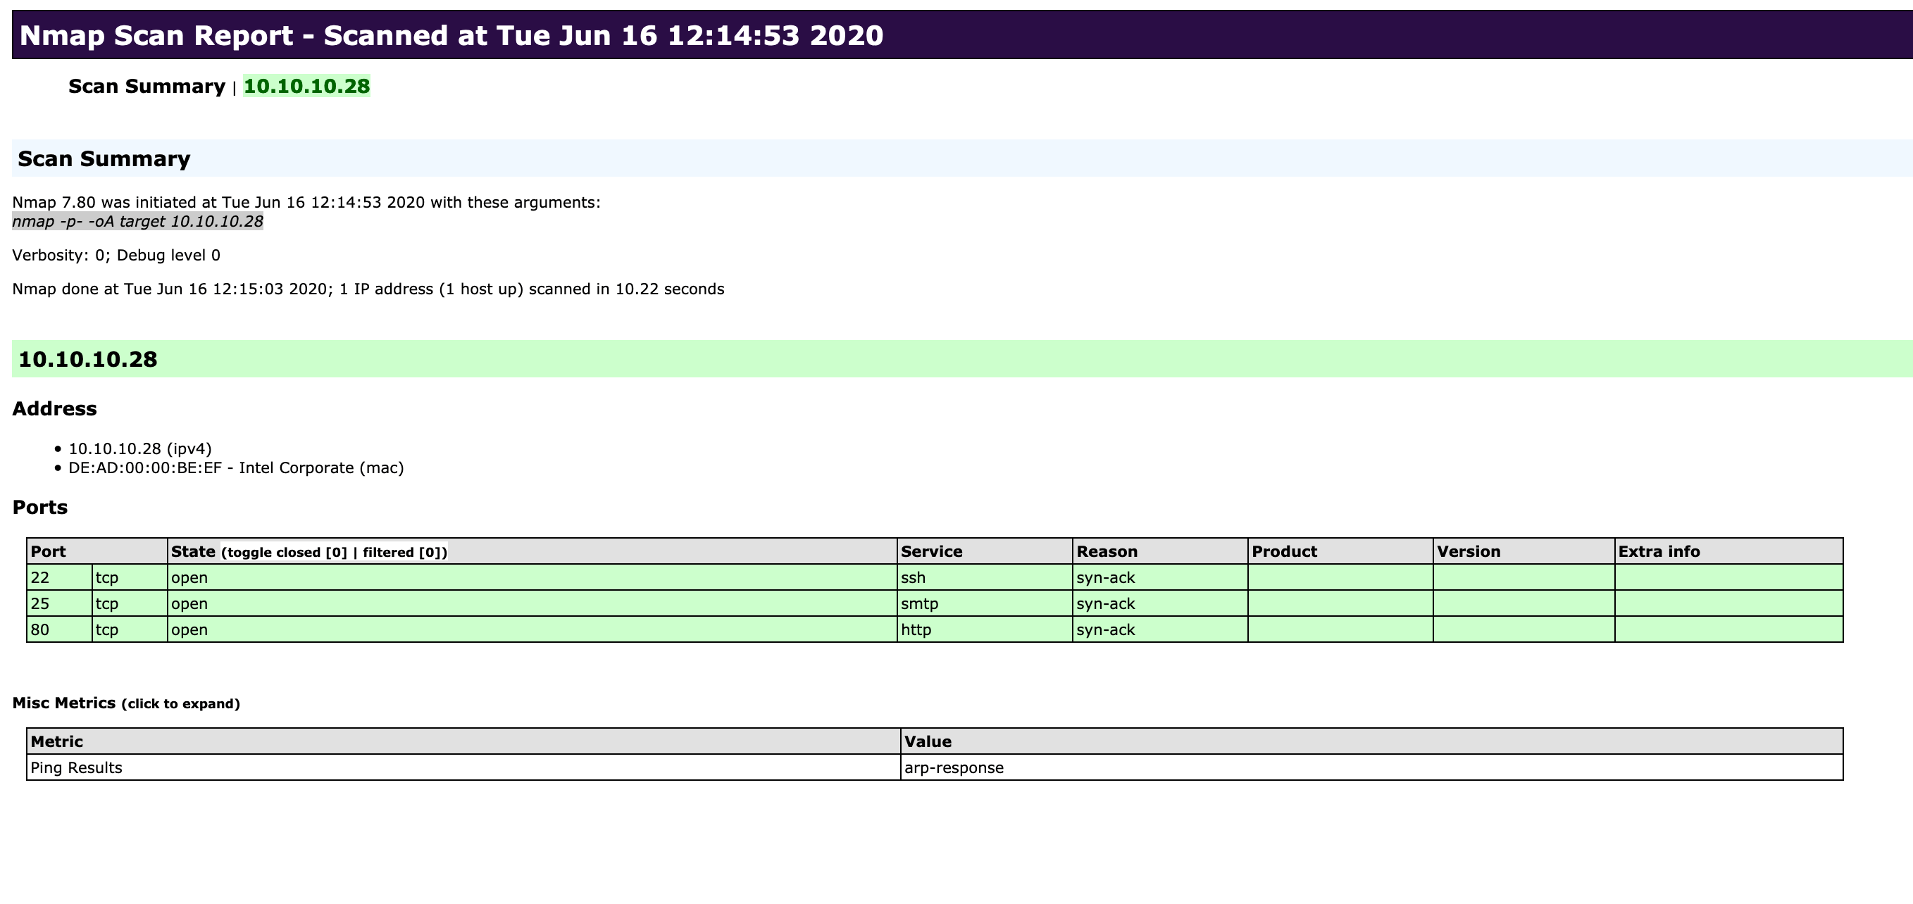Click the Scan Summary navigation link
Viewport: 1913px width, 904px height.
pyautogui.click(x=147, y=86)
